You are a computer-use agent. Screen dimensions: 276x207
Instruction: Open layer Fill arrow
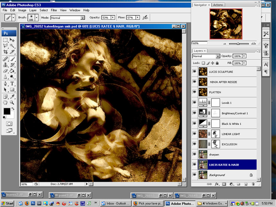244,63
